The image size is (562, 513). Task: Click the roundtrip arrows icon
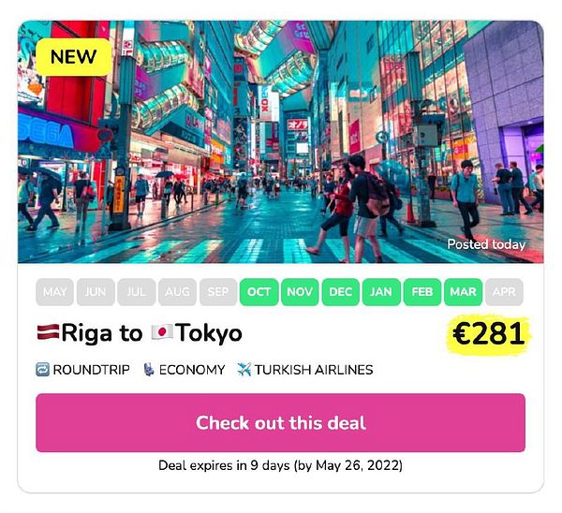click(43, 370)
